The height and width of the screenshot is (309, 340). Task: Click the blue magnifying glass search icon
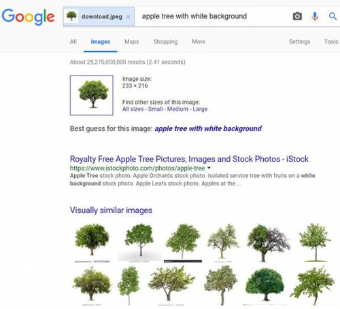(x=333, y=16)
